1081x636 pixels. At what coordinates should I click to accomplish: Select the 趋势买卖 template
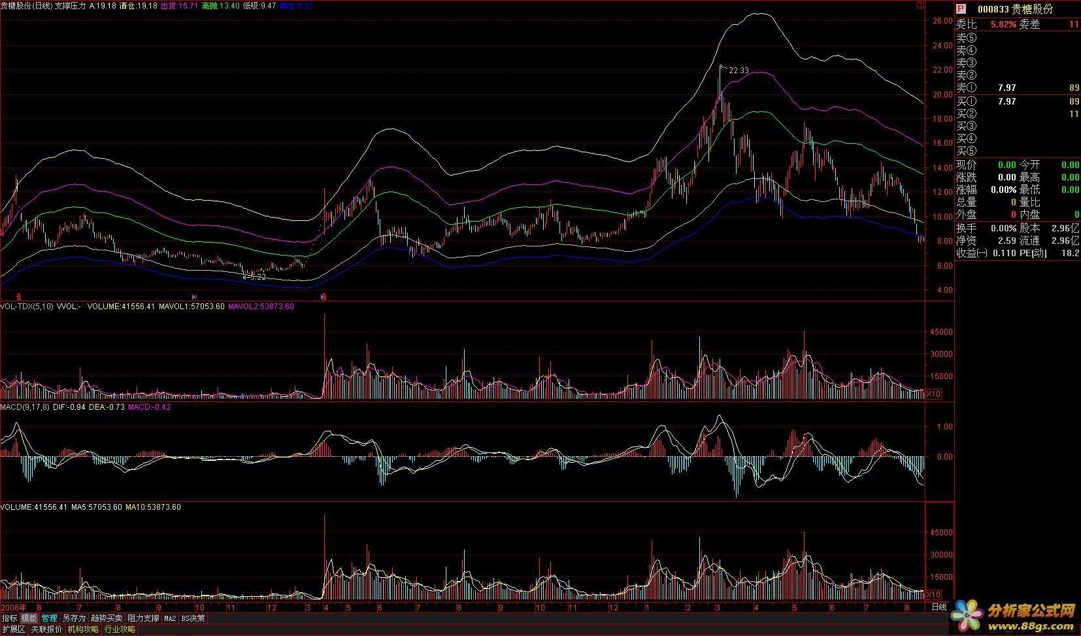click(x=107, y=618)
